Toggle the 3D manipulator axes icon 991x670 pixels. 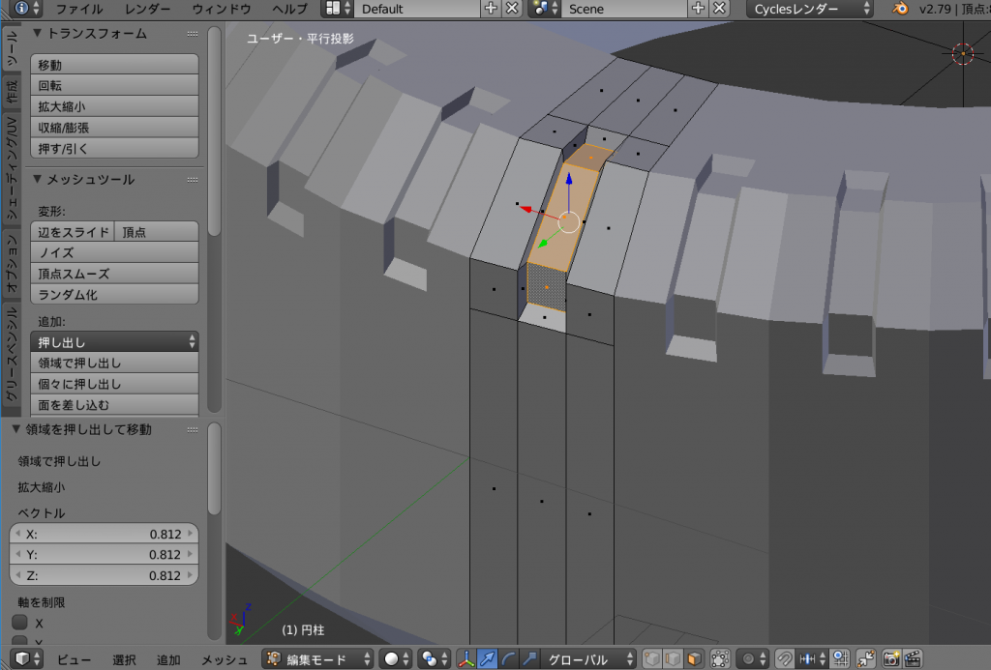click(465, 659)
